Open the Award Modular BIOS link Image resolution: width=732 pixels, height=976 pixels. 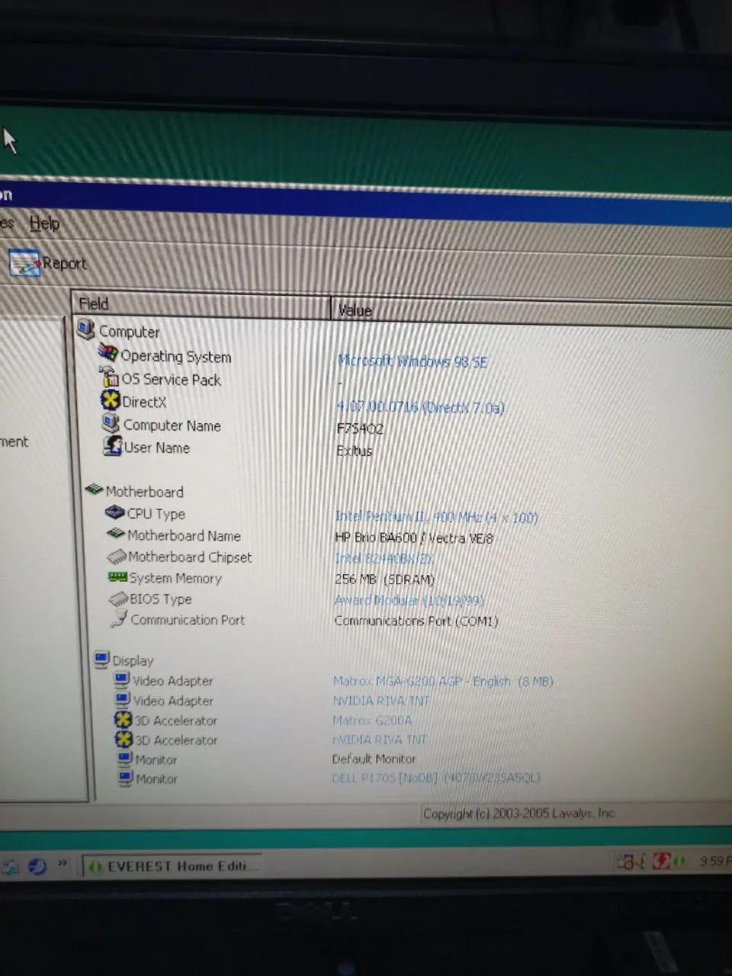coord(409,601)
